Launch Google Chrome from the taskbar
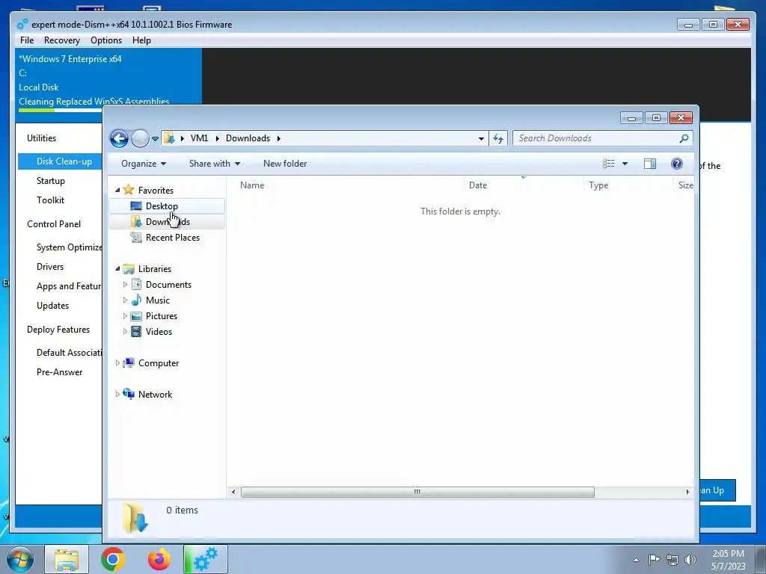766x574 pixels. point(113,559)
